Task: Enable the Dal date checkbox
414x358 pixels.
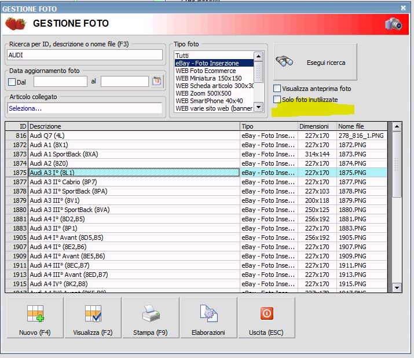Action: [x=12, y=82]
